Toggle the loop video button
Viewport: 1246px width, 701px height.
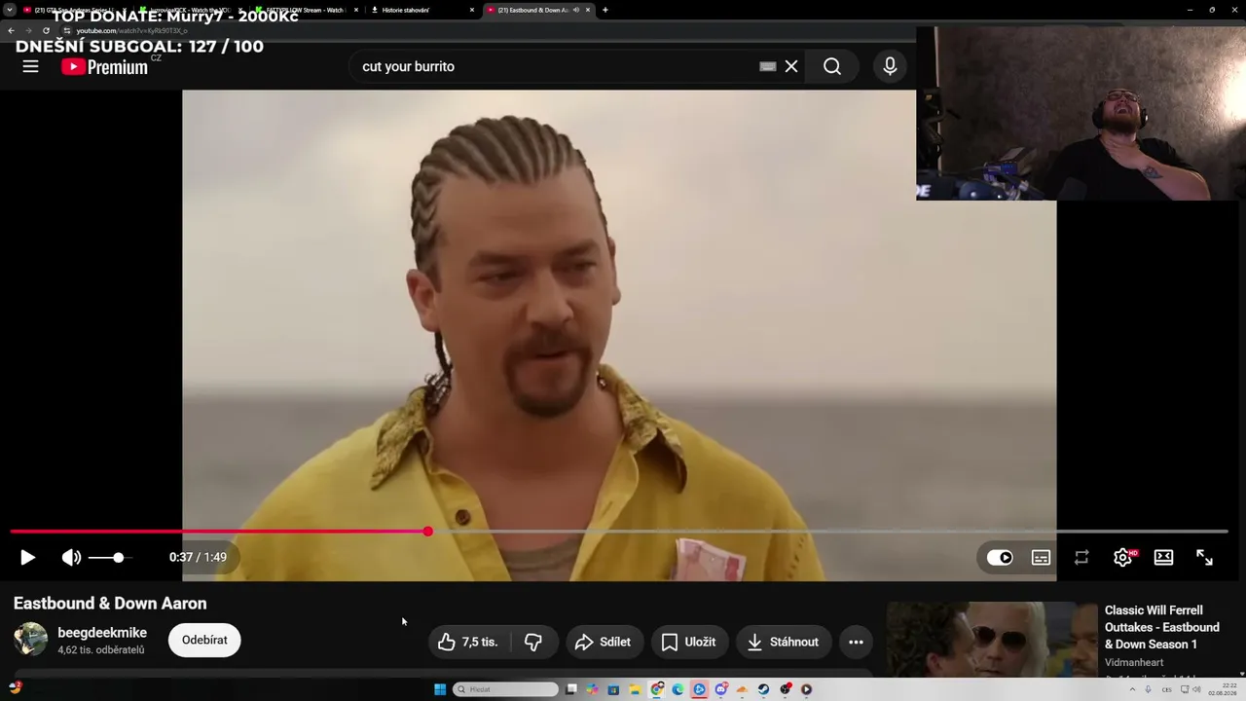tap(1081, 557)
